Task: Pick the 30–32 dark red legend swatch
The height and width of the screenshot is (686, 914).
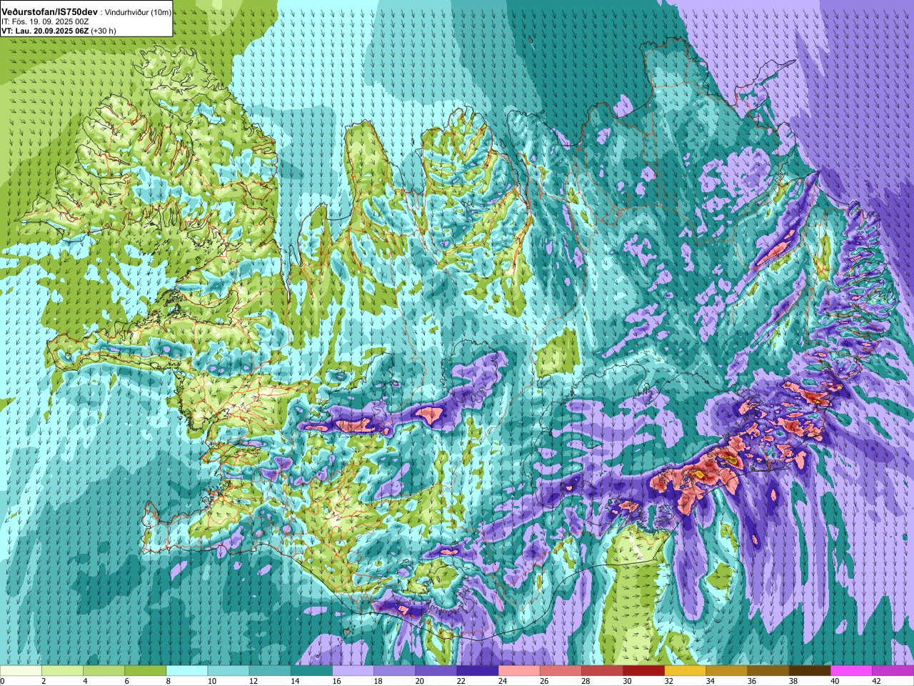Action: tap(644, 671)
